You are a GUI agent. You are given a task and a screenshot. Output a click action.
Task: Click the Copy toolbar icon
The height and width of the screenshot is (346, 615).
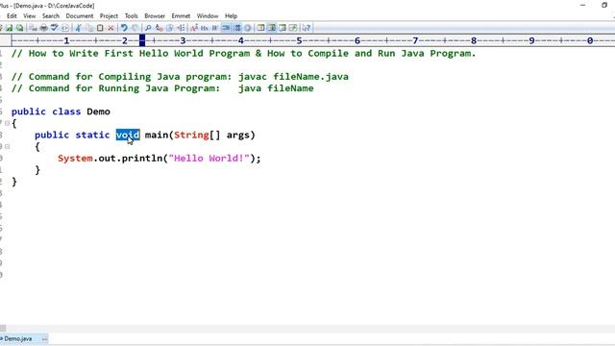89,28
